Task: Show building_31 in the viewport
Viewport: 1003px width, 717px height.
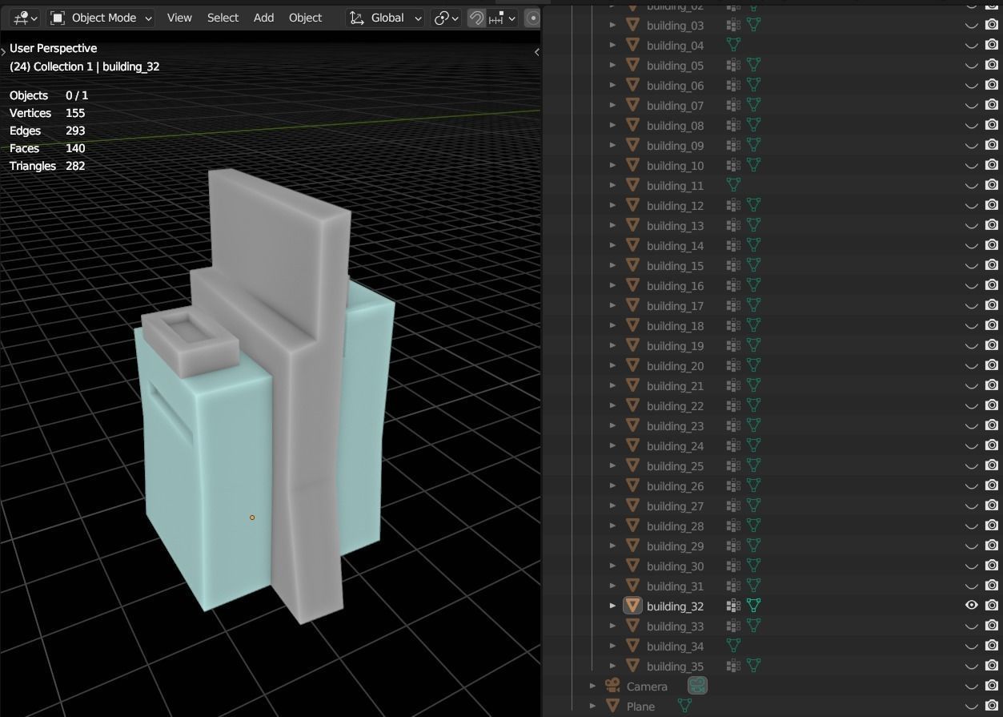Action: 971,586
